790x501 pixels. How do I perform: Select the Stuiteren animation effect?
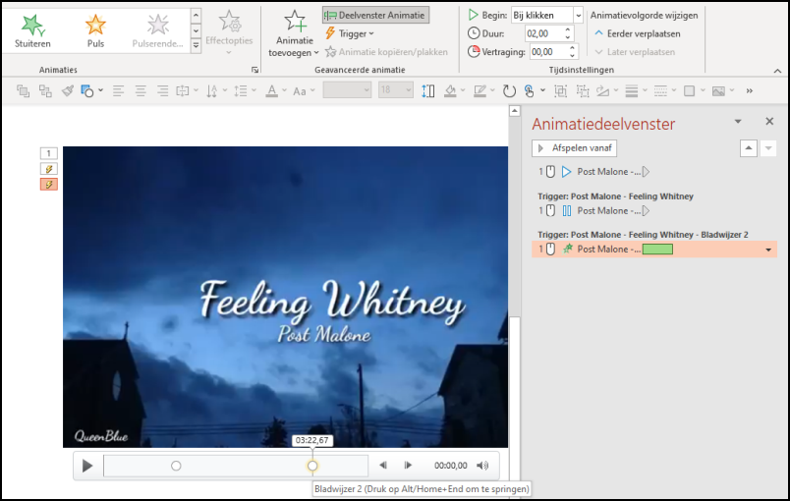(32, 30)
